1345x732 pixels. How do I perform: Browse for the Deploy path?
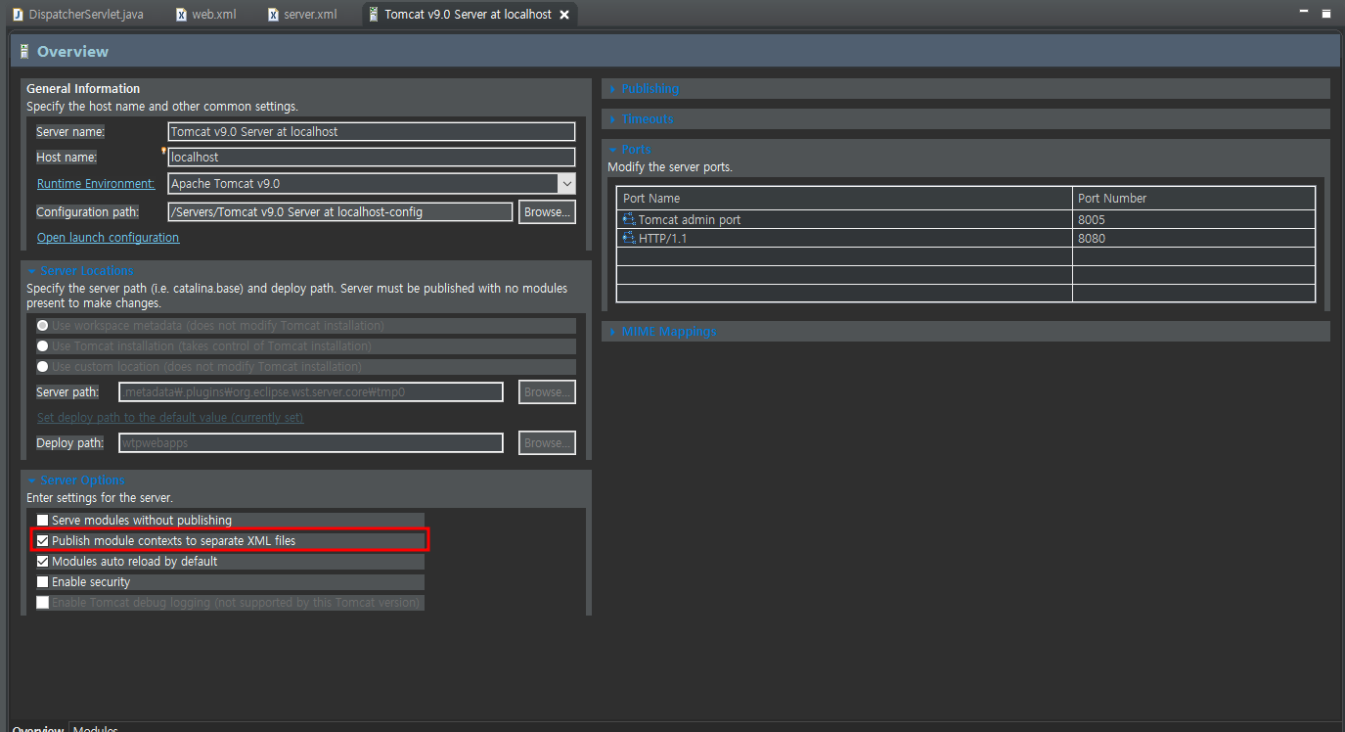547,442
